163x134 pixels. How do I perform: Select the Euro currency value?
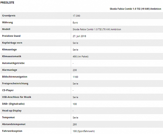click(75, 23)
